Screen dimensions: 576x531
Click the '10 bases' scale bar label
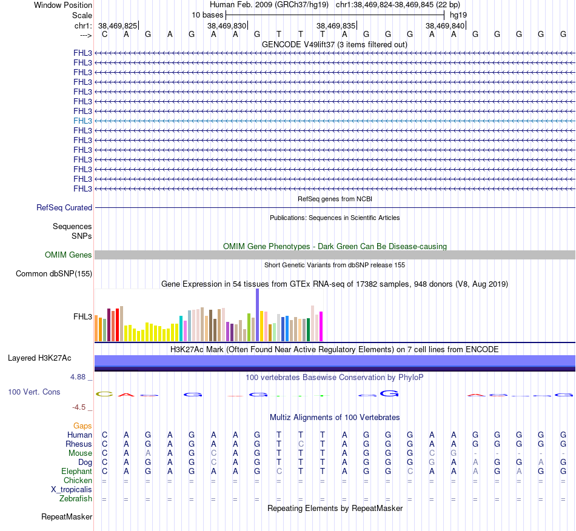(207, 15)
